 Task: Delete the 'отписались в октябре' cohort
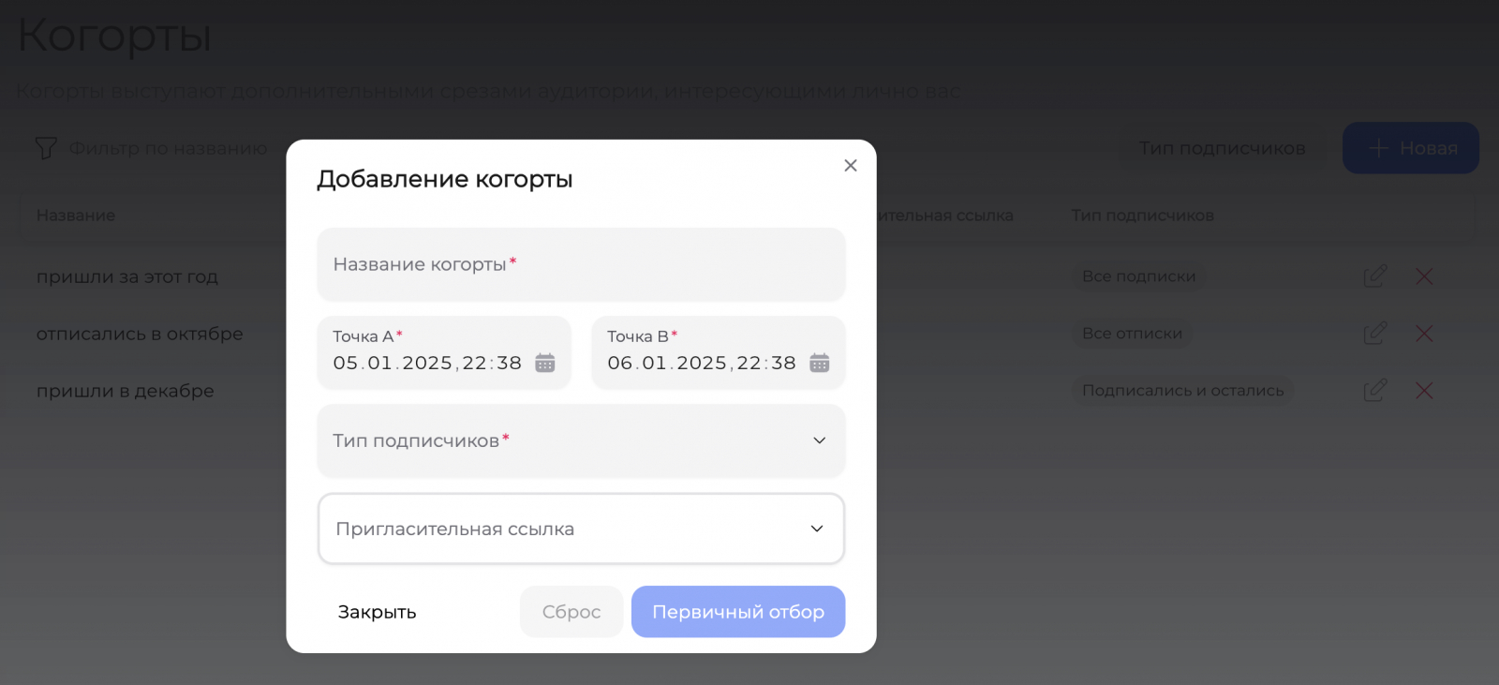click(x=1424, y=334)
